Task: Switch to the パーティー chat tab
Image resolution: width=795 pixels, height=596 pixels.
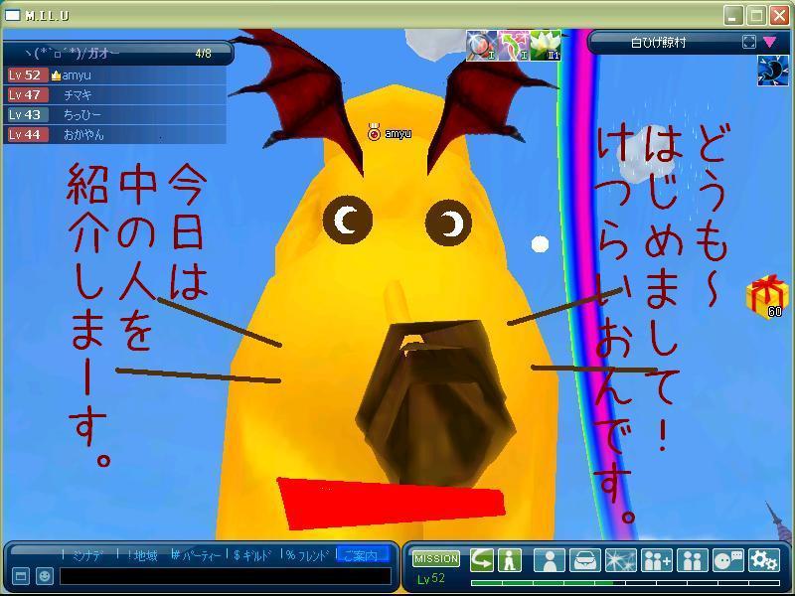Action: [197, 555]
